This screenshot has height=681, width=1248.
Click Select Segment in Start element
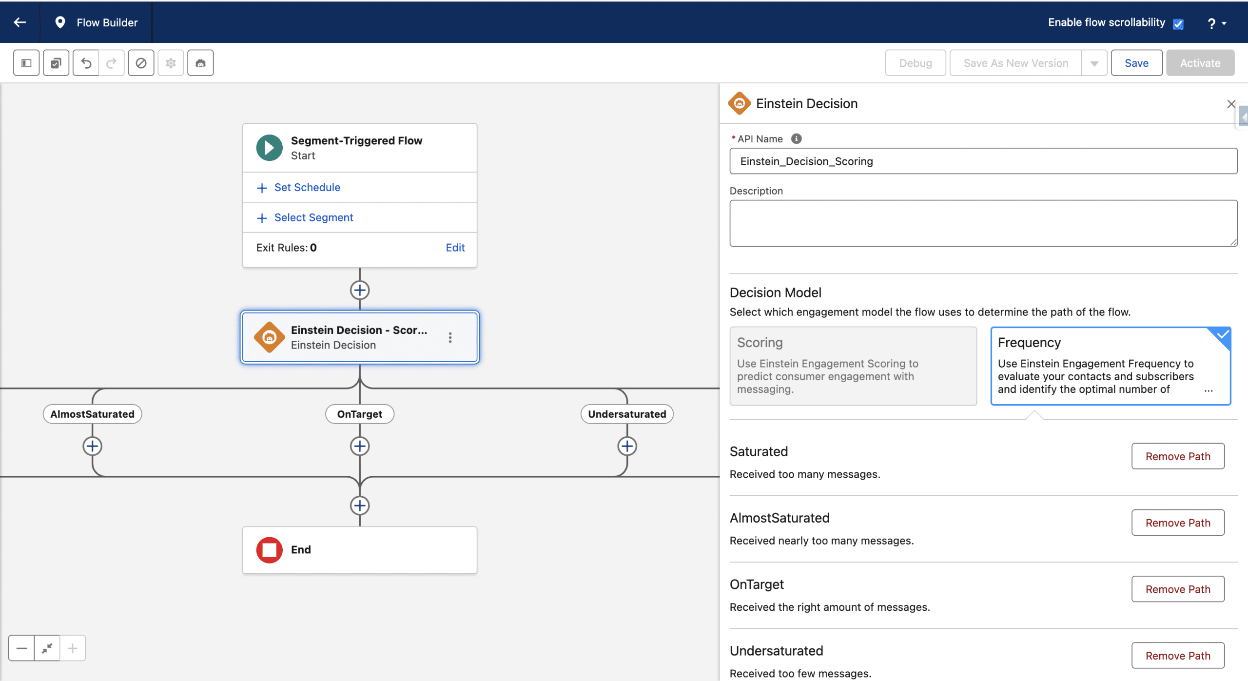coord(313,218)
